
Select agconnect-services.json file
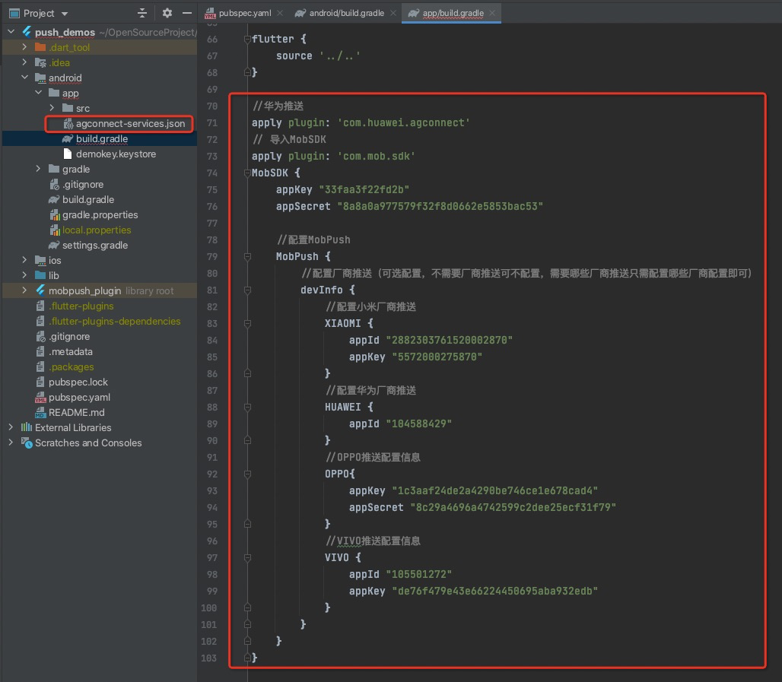click(129, 123)
